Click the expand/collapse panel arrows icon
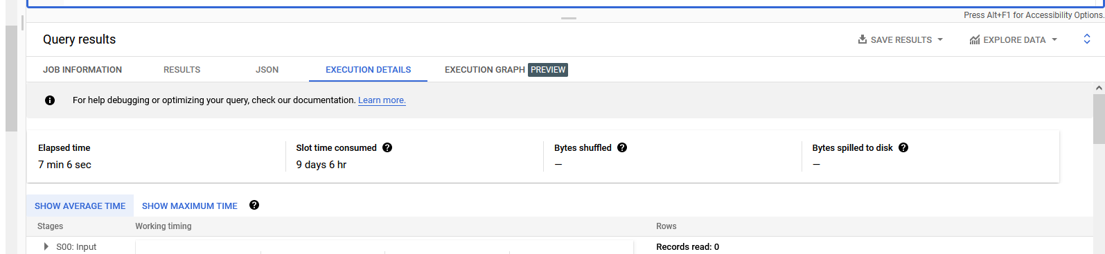 click(1087, 39)
